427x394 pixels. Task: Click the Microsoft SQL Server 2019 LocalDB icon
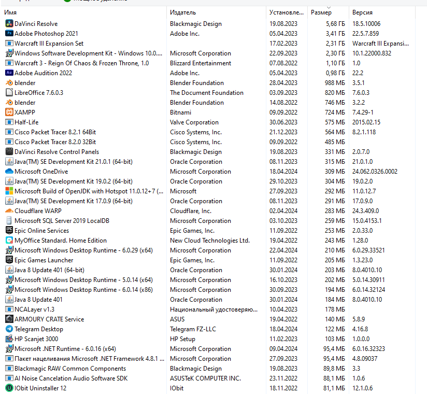tap(9, 221)
